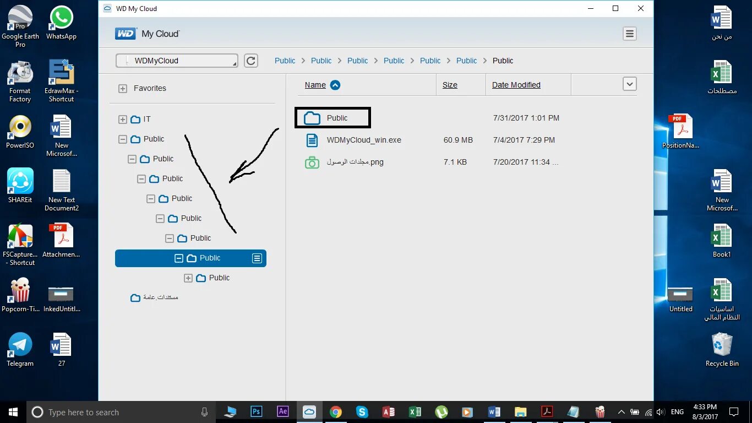Select the IT folder in sidebar
Screen dimensions: 752x423
[140, 119]
